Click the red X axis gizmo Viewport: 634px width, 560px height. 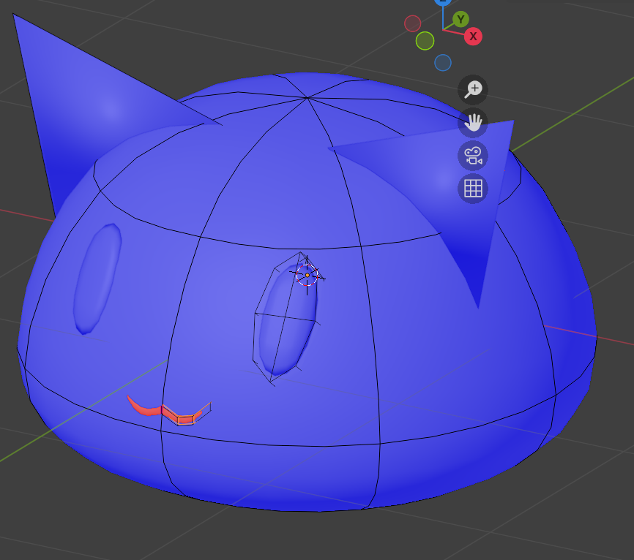tap(473, 37)
